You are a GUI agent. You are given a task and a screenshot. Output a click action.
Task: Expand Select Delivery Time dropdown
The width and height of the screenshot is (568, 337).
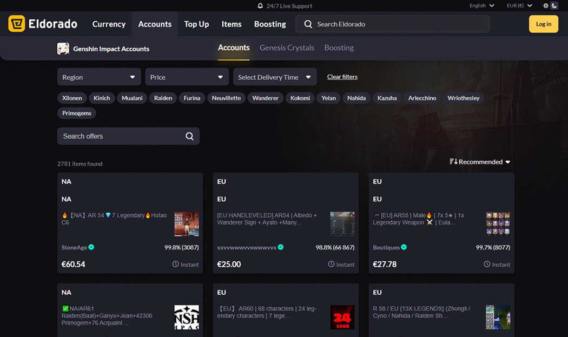(x=275, y=77)
